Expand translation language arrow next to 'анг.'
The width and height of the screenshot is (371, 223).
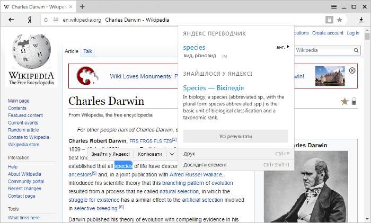coord(288,47)
